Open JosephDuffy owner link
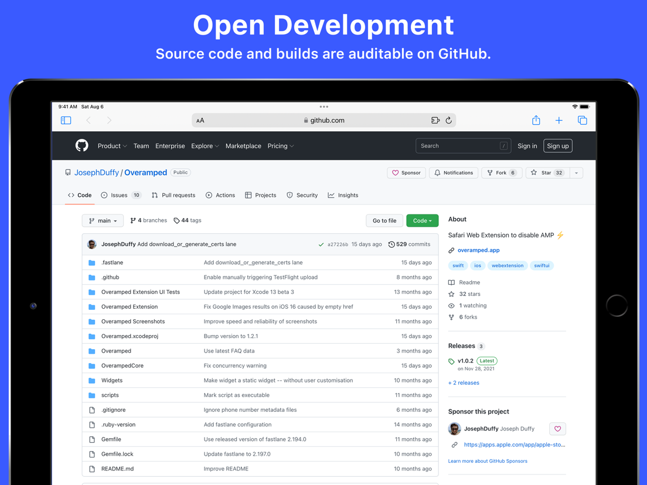The height and width of the screenshot is (485, 647). point(97,172)
